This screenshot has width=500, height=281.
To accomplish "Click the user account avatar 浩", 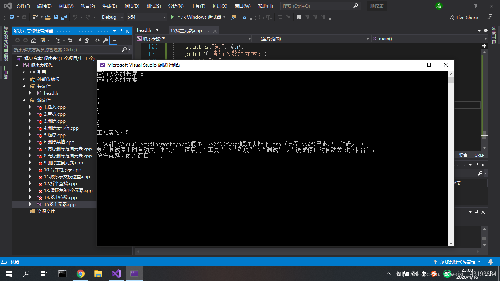I will (x=439, y=6).
